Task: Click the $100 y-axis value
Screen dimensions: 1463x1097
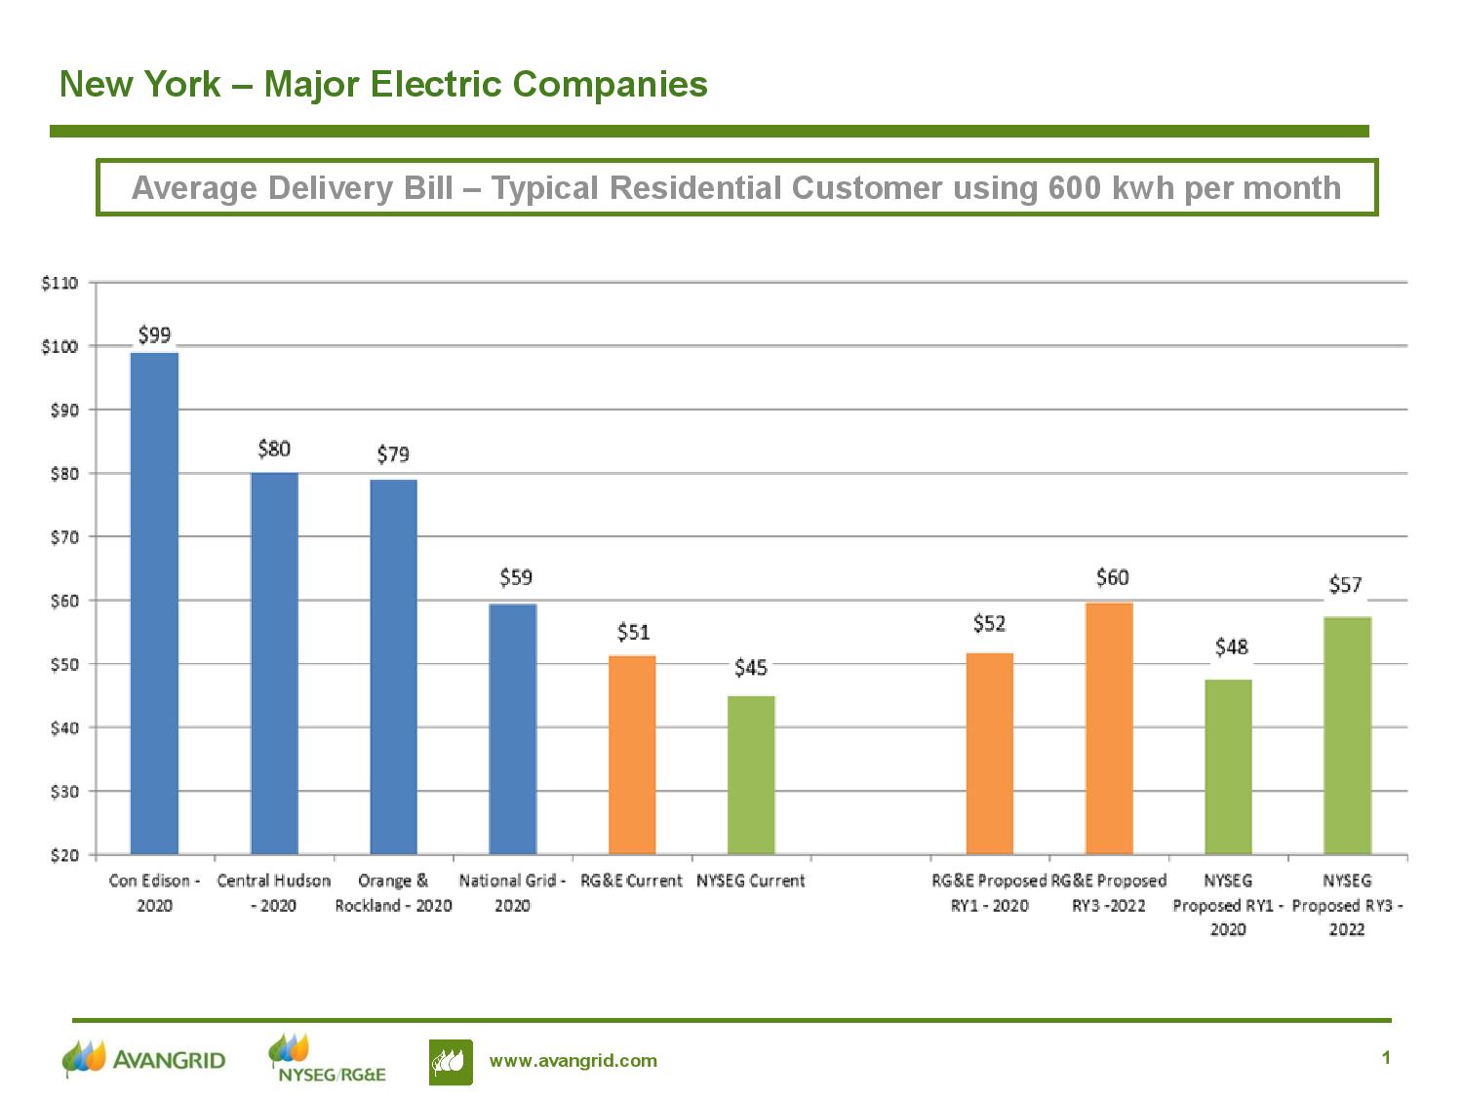Action: [59, 346]
